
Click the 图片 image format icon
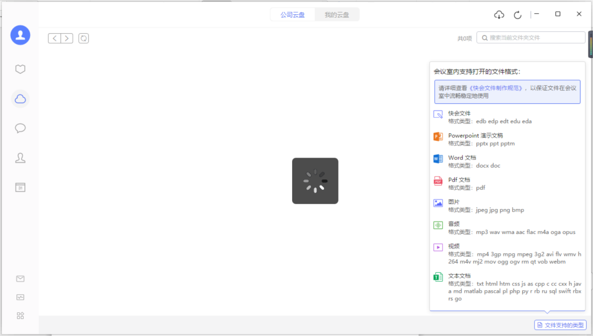tap(438, 203)
